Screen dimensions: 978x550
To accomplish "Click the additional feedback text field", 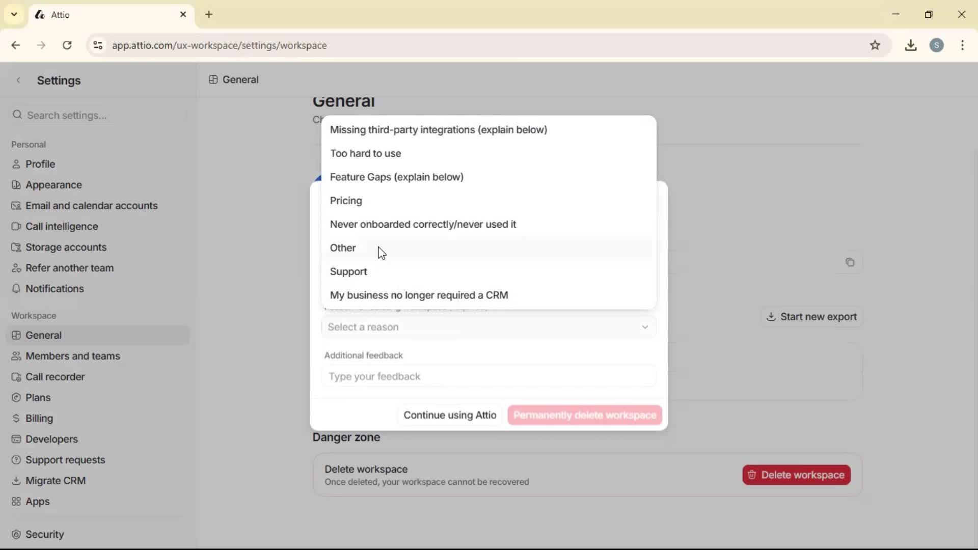I will tap(488, 376).
